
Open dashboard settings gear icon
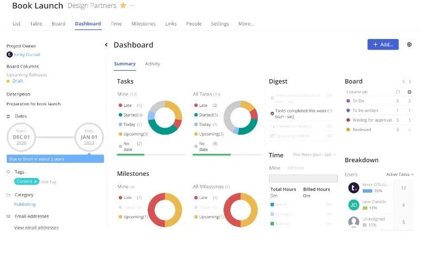pos(409,45)
